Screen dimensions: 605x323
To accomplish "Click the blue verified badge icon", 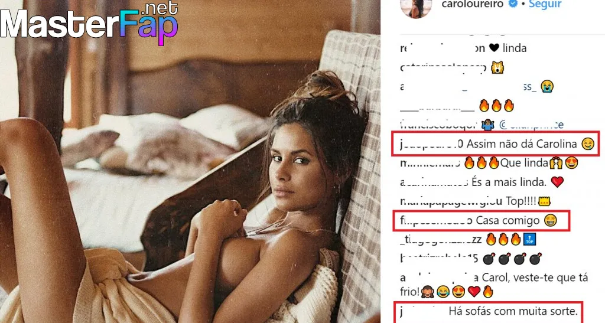I will 513,4.
